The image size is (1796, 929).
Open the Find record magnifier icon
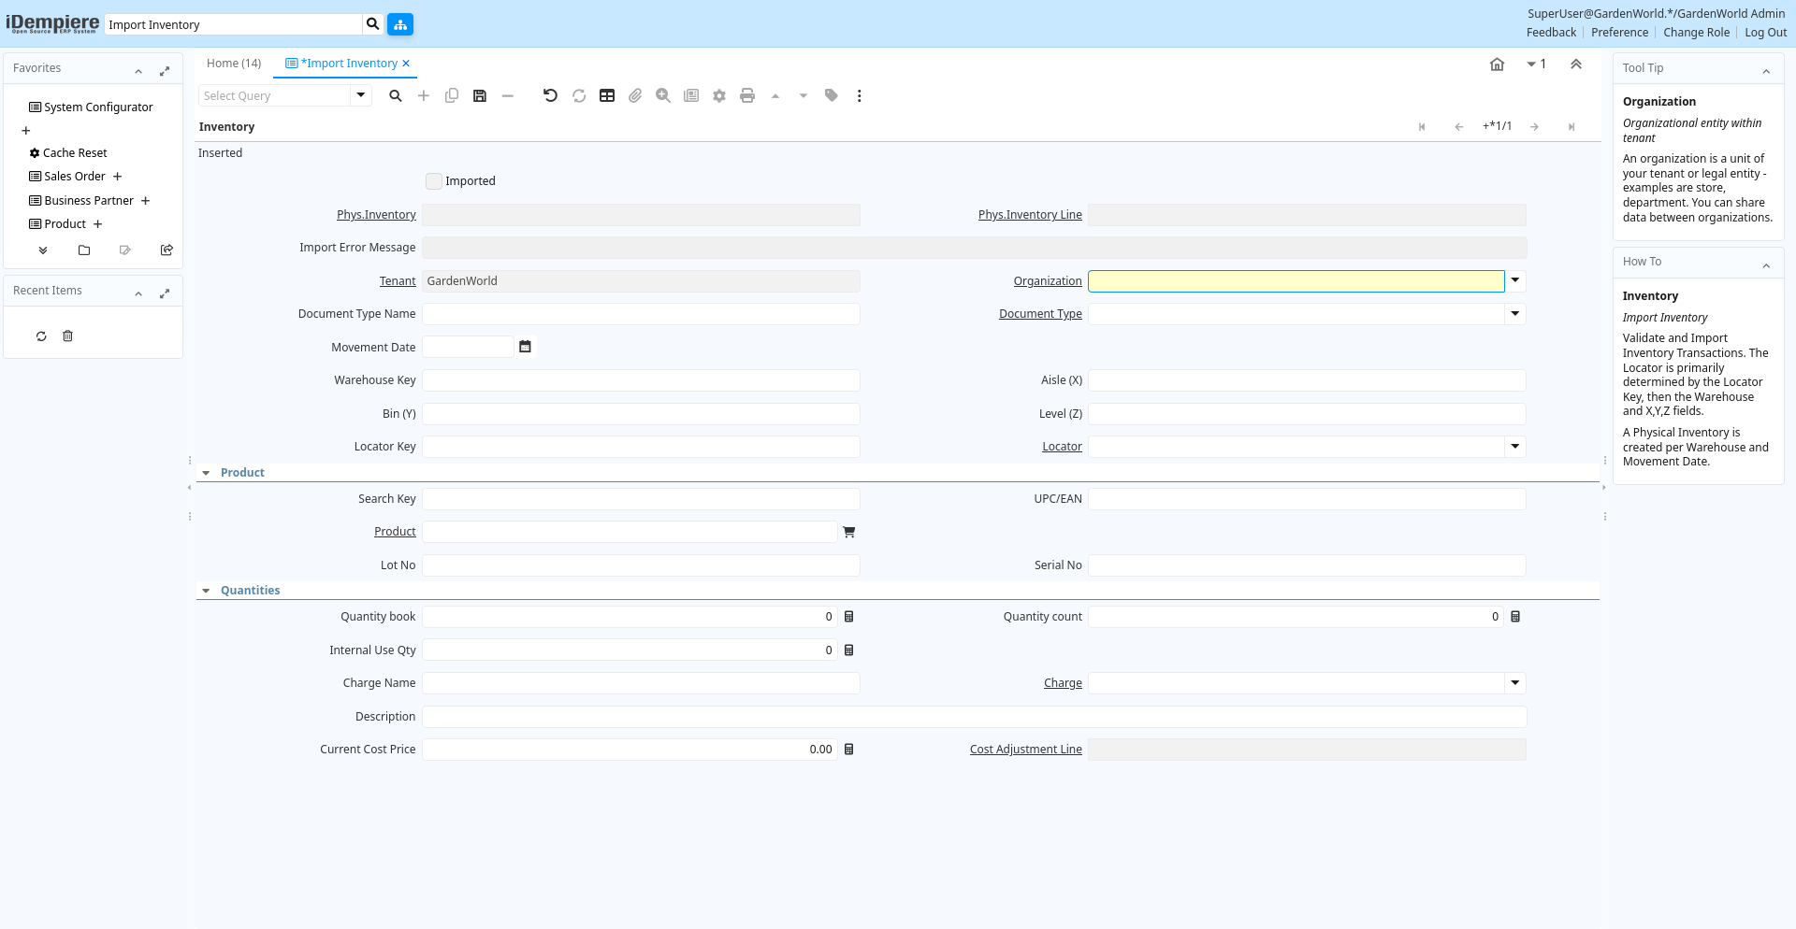[x=396, y=96]
